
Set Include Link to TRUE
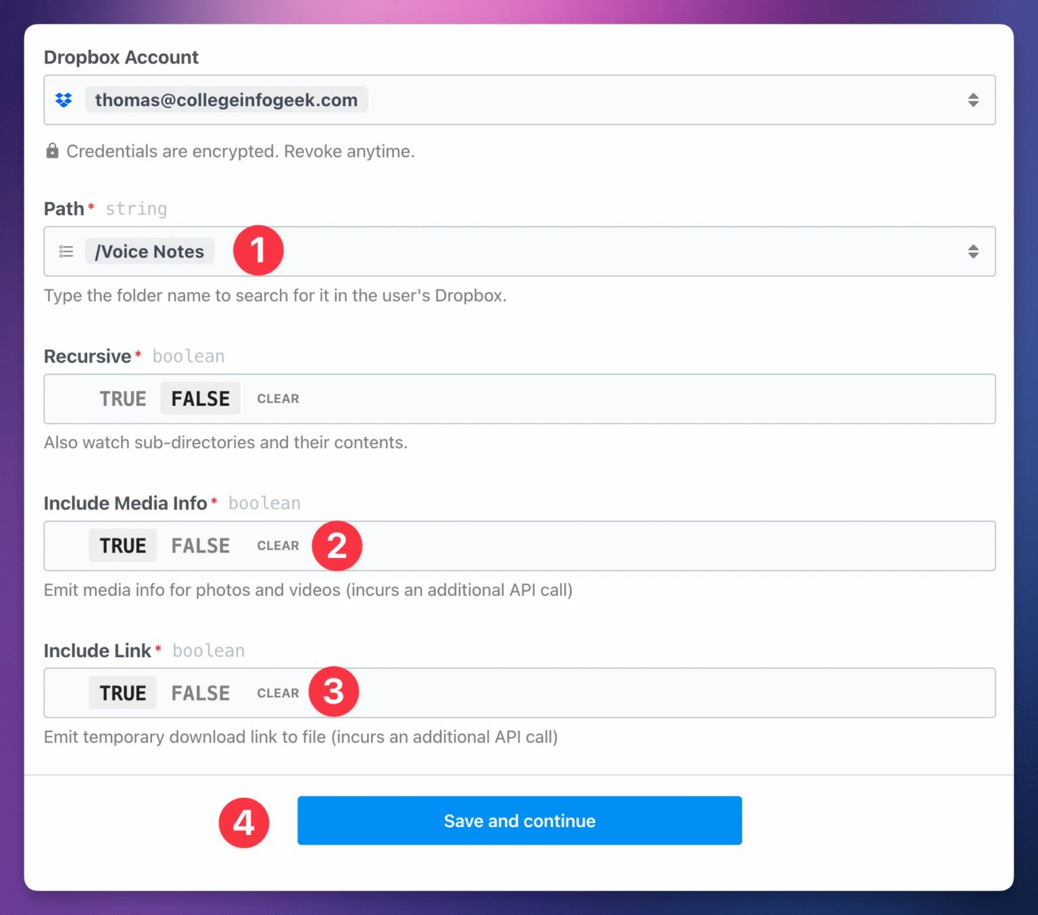[122, 693]
